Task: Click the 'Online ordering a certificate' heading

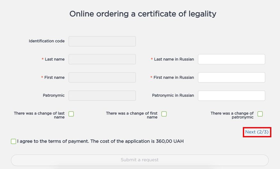Action: click(x=143, y=14)
